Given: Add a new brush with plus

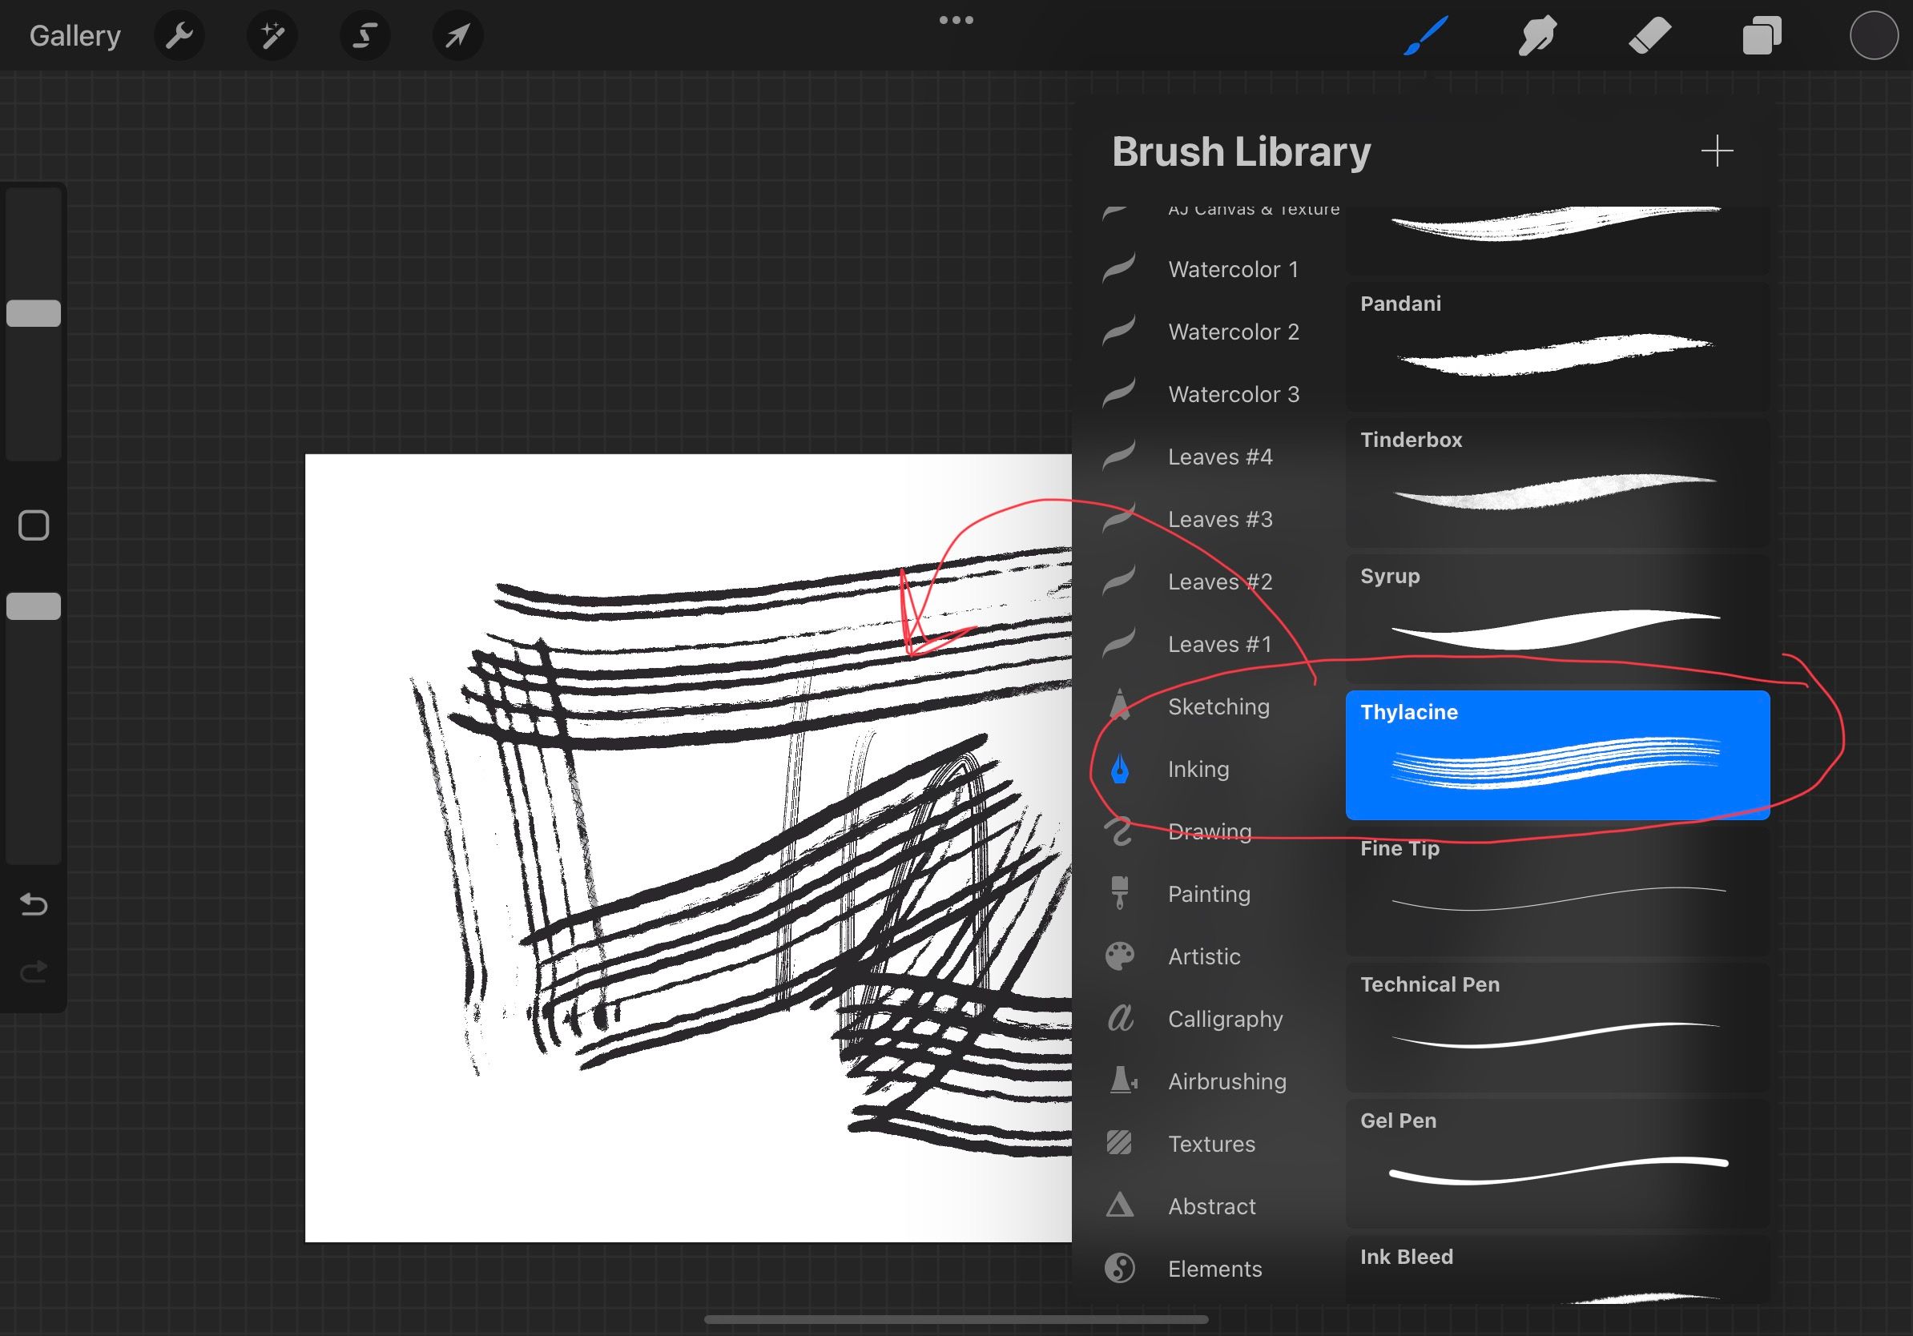Looking at the screenshot, I should [1717, 151].
